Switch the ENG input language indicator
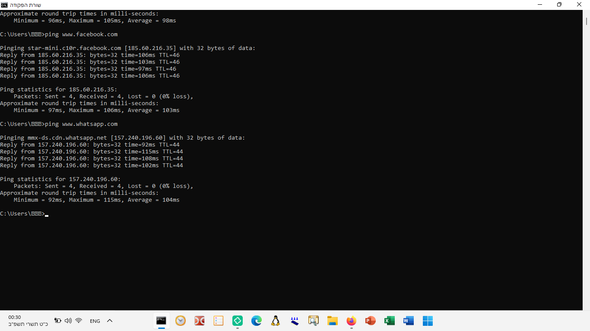The height and width of the screenshot is (331, 590). (95, 321)
